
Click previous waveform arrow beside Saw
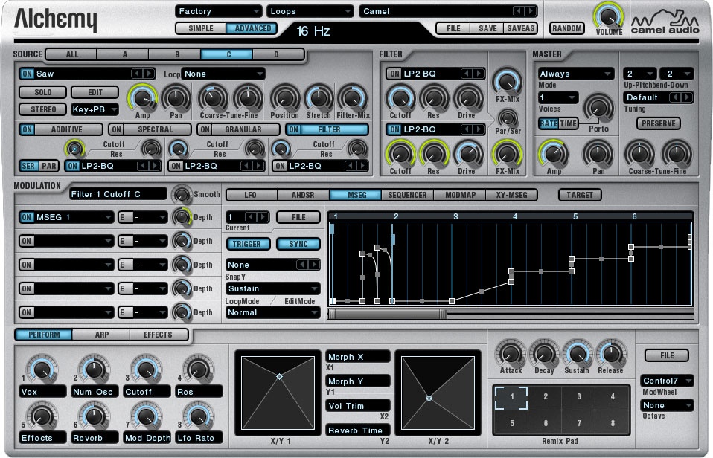(x=137, y=74)
